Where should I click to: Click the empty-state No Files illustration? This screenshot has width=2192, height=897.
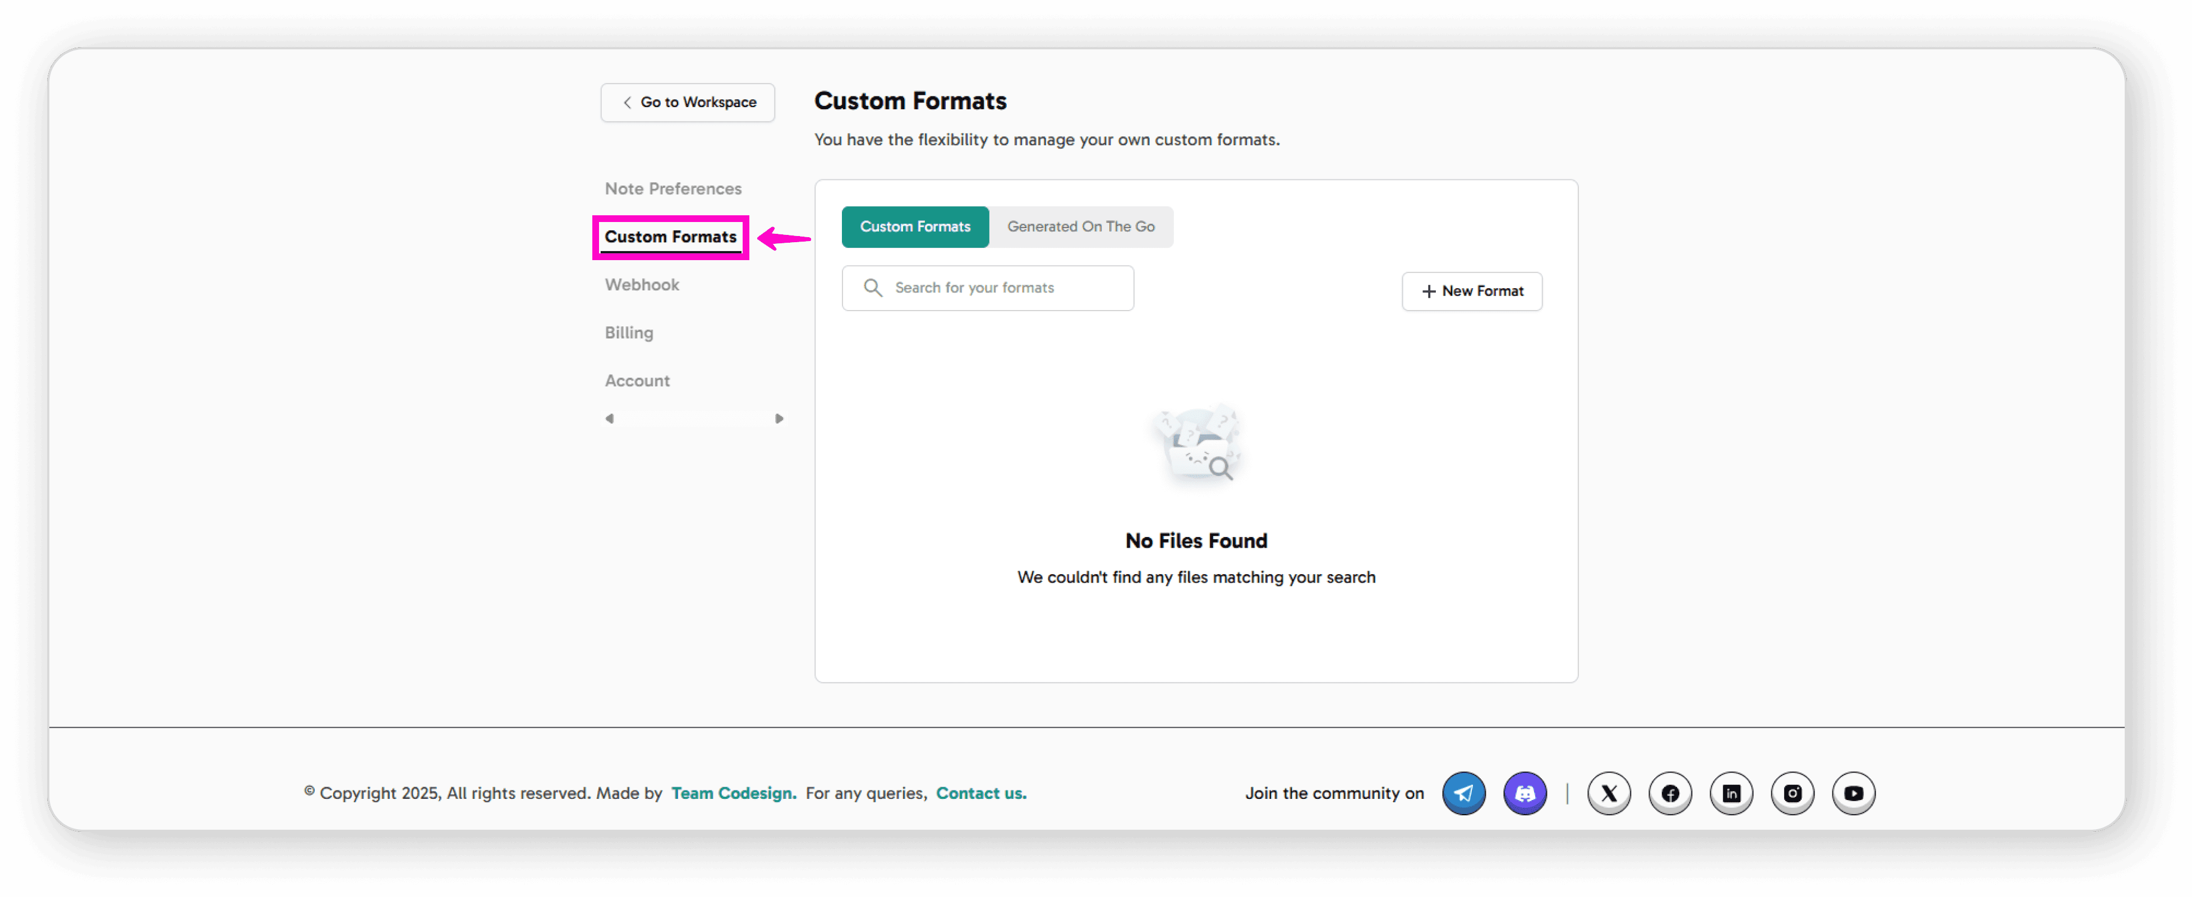coord(1198,446)
